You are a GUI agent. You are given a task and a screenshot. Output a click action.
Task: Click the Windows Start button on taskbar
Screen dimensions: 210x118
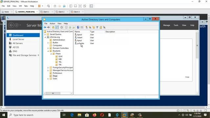click(4, 115)
